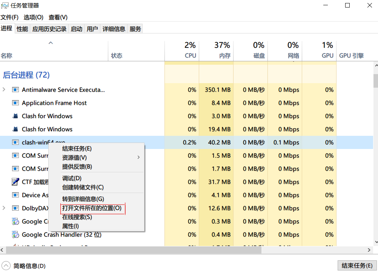This screenshot has height=275, width=378.
Task: Click the vertical scrollbar down arrow
Action: (376, 242)
